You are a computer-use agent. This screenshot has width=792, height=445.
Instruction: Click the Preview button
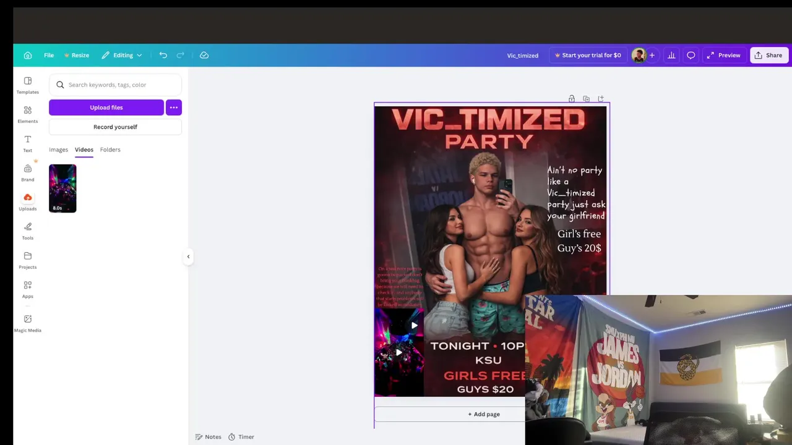pos(724,55)
